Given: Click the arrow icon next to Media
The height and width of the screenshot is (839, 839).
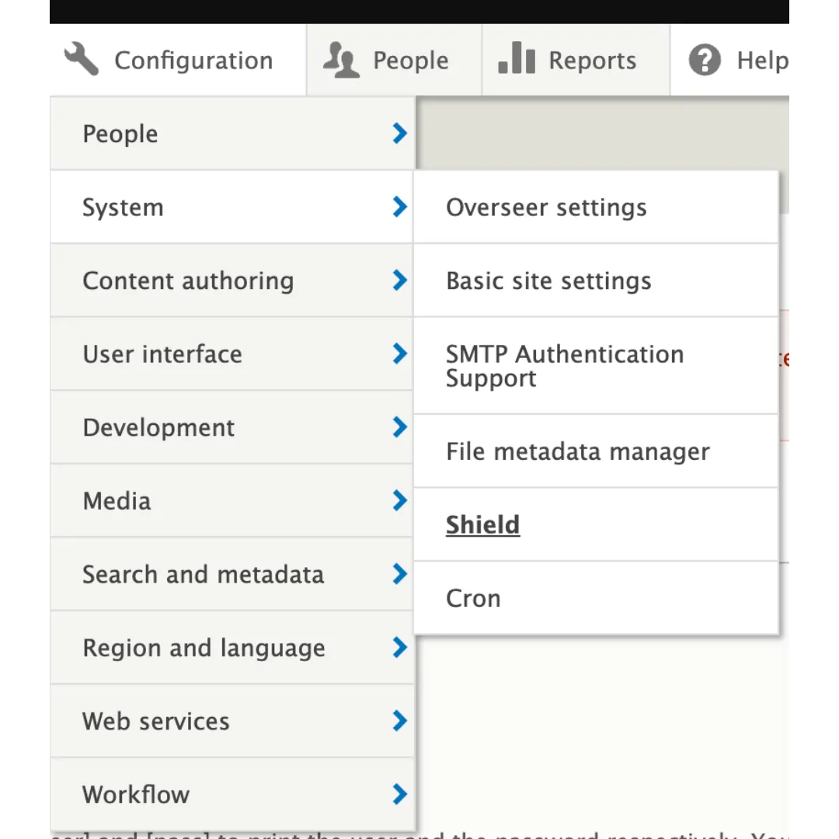Looking at the screenshot, I should coord(399,500).
